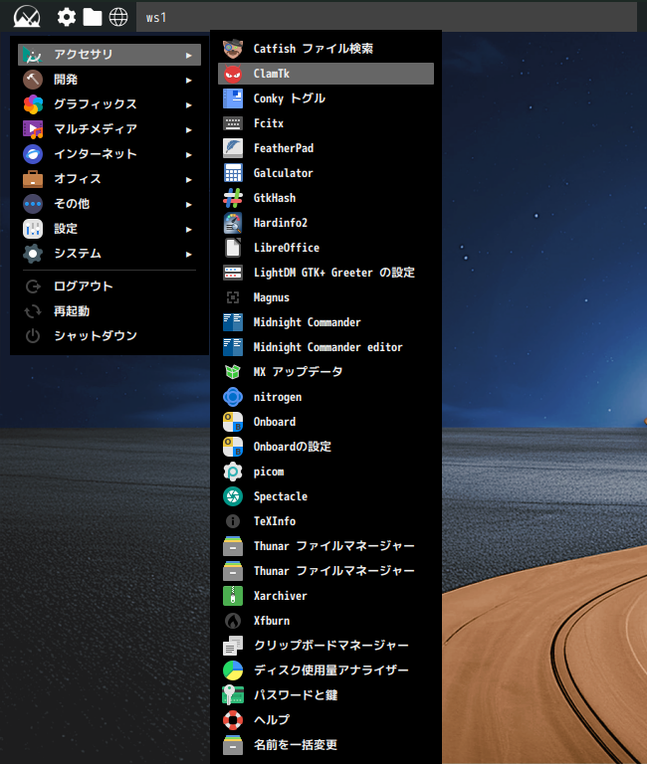Launch Spectacle screenshot icon

click(233, 496)
